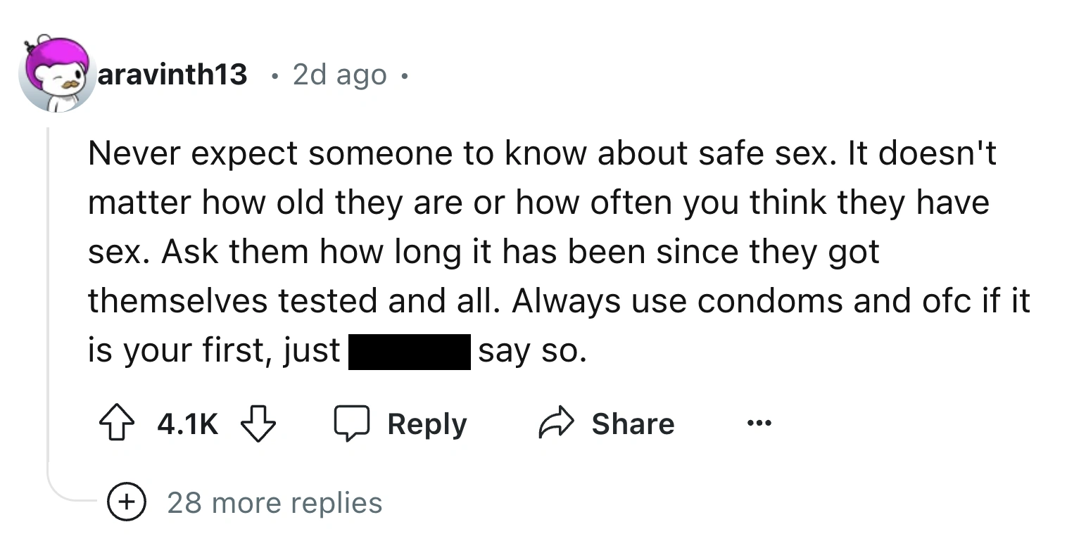Downvote the aravinth13 comment
The height and width of the screenshot is (560, 1067).
click(258, 424)
